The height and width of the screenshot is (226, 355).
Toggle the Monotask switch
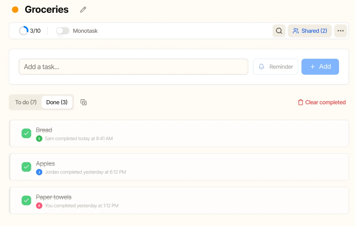63,31
